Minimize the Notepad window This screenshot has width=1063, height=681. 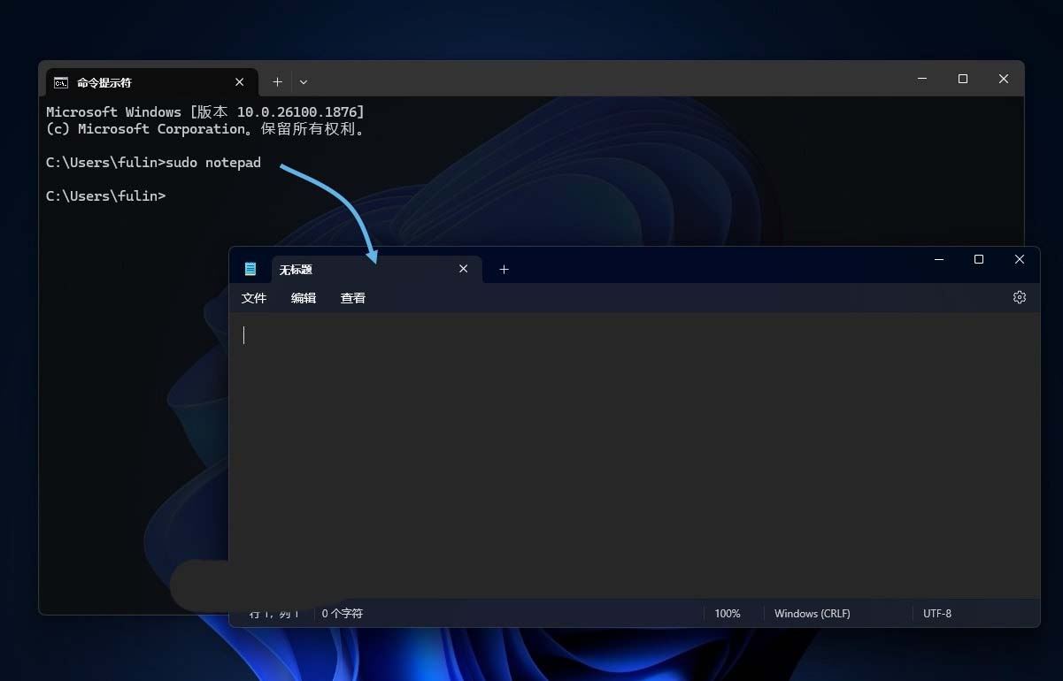click(939, 259)
